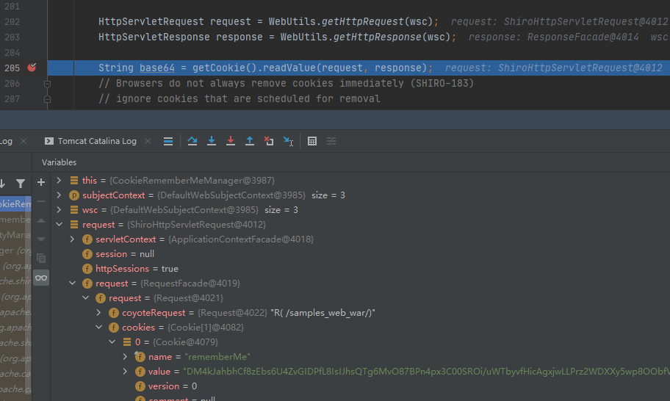Click the Step Into icon
Image resolution: width=670 pixels, height=401 pixels.
coord(212,141)
